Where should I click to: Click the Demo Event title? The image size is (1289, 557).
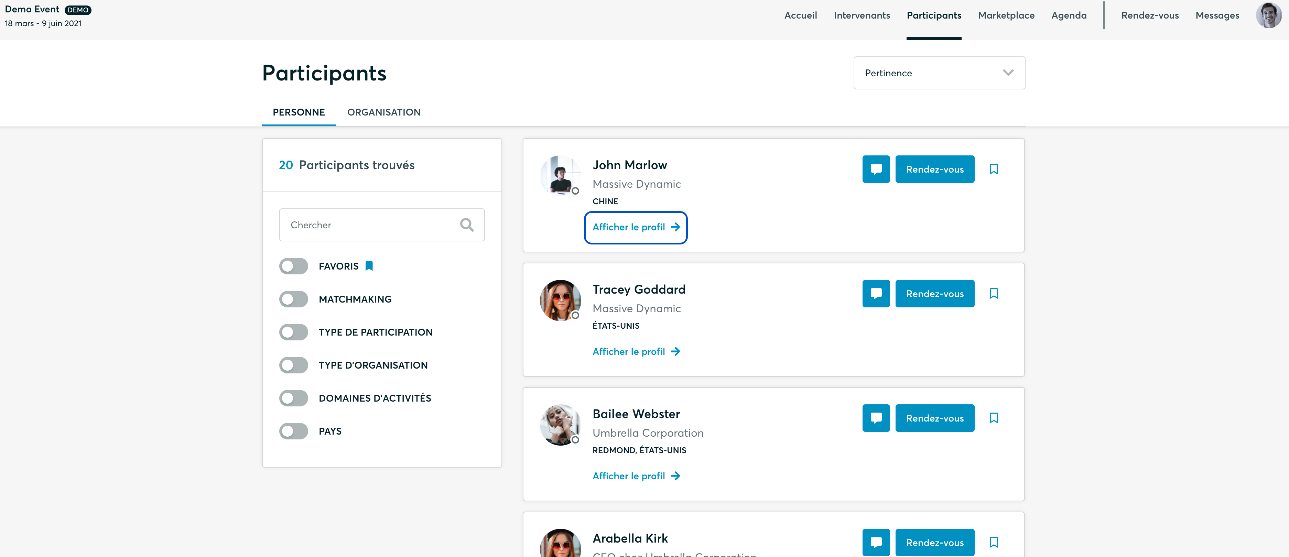[32, 10]
